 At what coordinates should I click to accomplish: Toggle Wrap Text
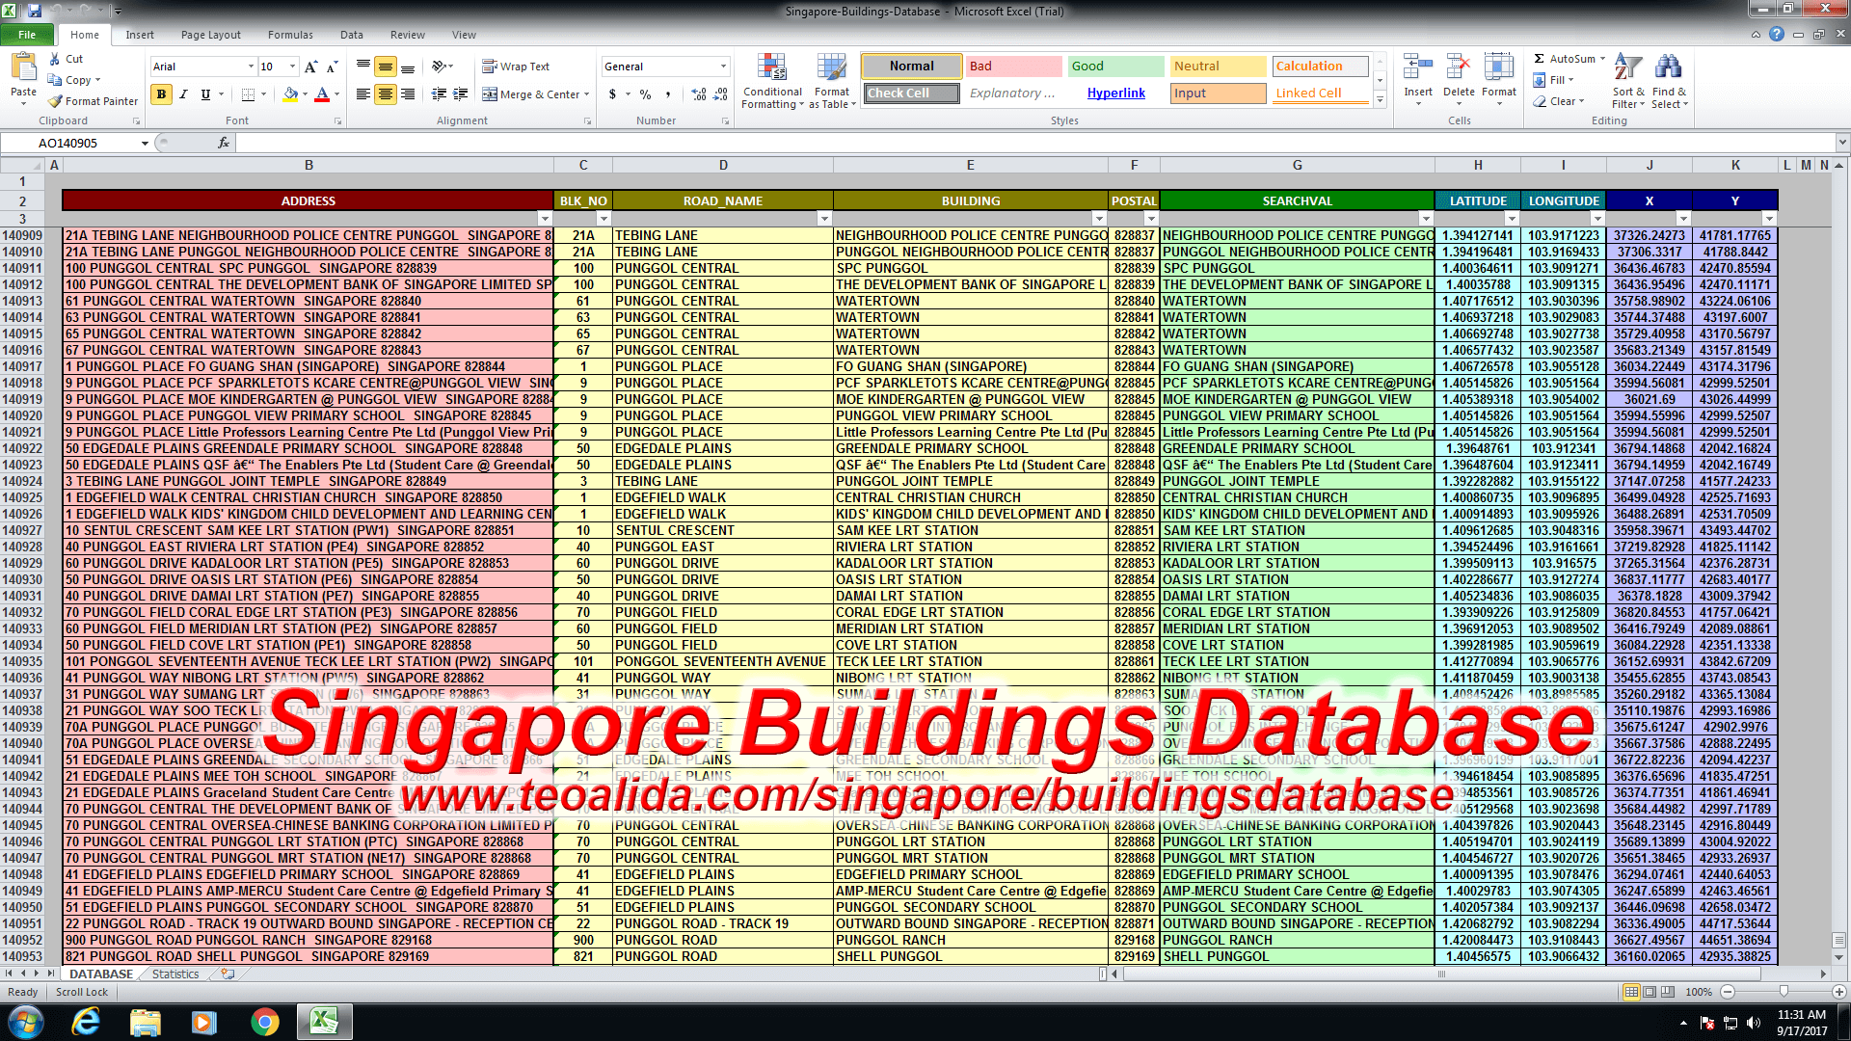point(516,67)
